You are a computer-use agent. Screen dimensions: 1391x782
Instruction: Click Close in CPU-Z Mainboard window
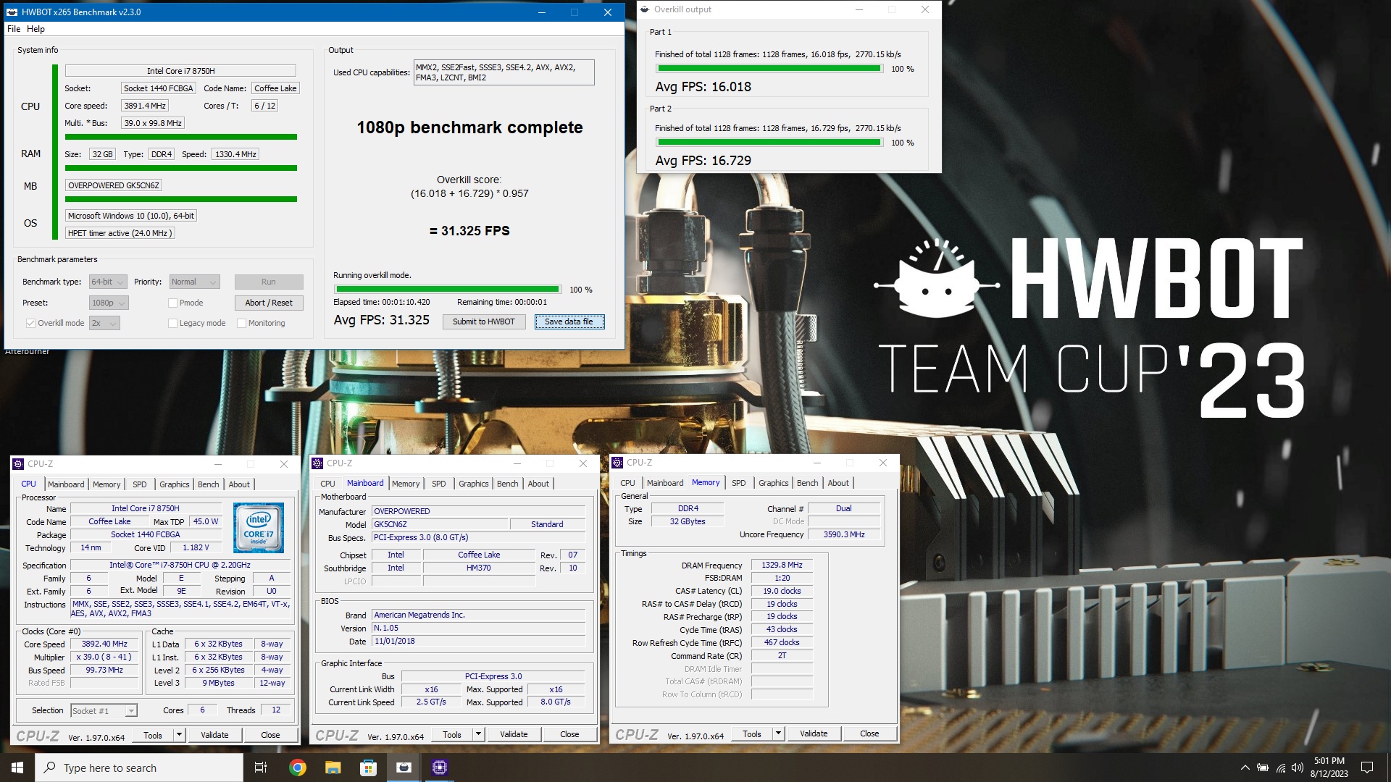(569, 734)
